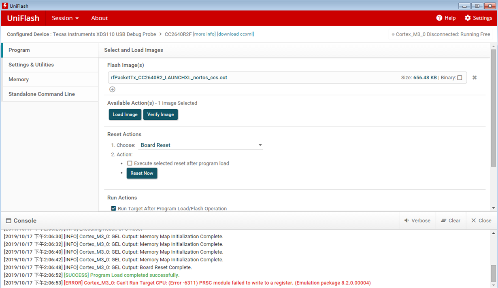Close the Console panel
The image size is (498, 288).
(x=481, y=221)
